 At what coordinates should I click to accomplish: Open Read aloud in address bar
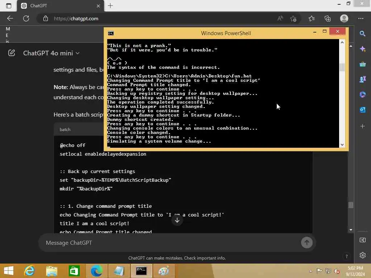[x=280, y=18]
